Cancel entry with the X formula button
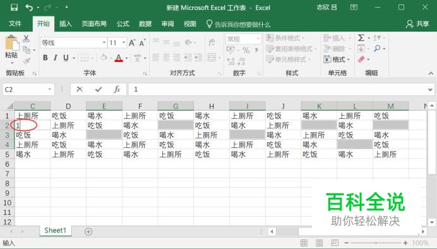Screen dimensions: 437x249 click(x=80, y=89)
